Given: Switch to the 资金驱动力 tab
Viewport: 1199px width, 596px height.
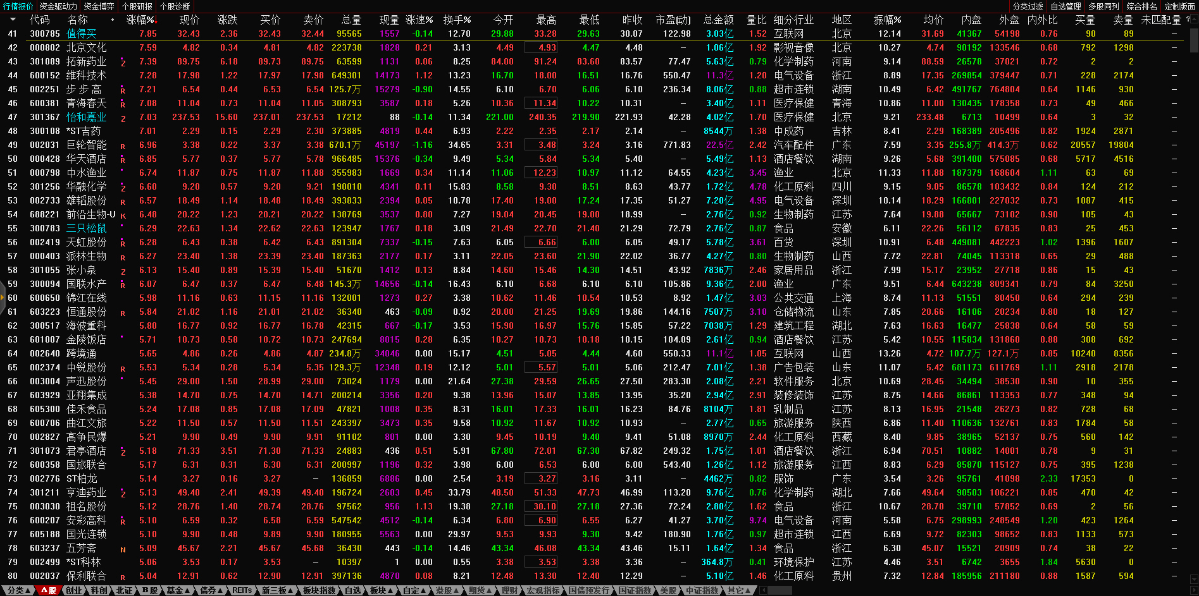Looking at the screenshot, I should [x=58, y=6].
